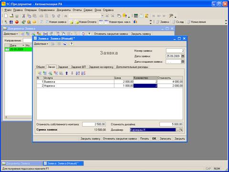Open calendar picker next to Дата заявки

[183, 56]
